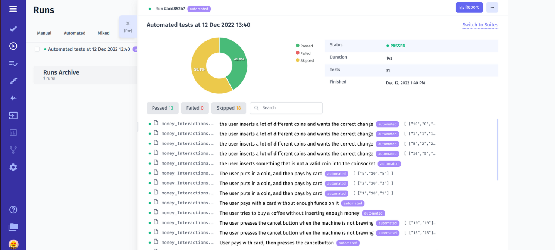Open the Settings gear icon
The width and height of the screenshot is (555, 250).
[13, 167]
